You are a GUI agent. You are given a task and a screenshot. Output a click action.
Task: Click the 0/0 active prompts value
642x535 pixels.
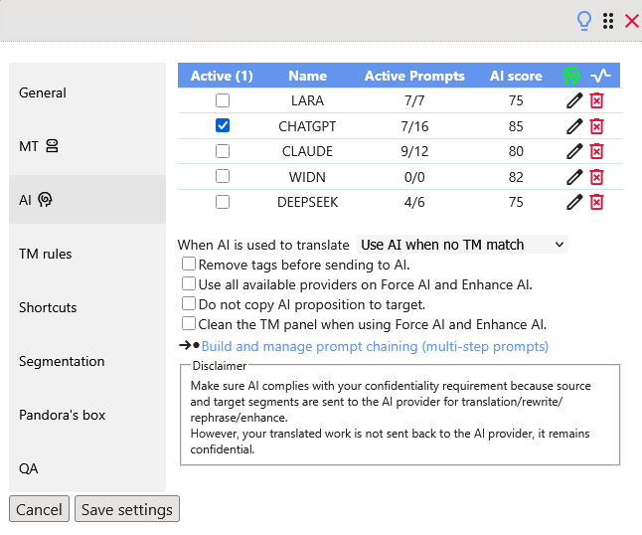[414, 177]
